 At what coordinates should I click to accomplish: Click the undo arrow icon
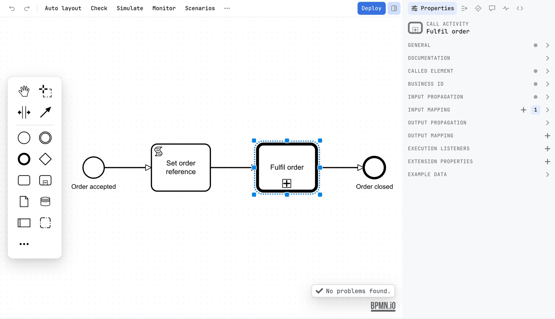(12, 8)
